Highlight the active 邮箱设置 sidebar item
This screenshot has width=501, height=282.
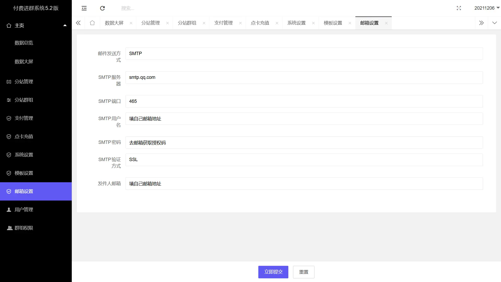click(23, 191)
